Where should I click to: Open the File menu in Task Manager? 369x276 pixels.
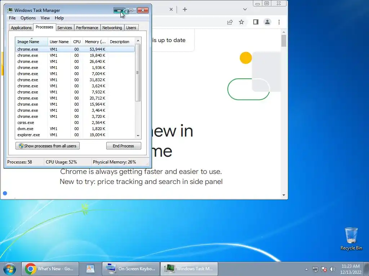pos(12,18)
